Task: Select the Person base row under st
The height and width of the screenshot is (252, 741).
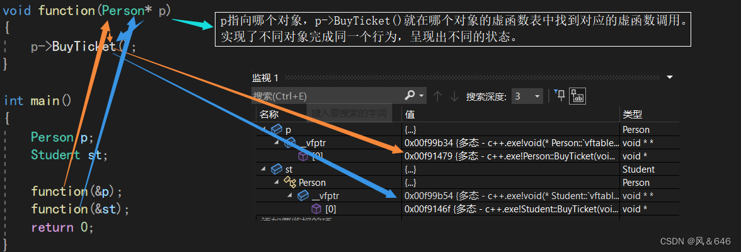Action: point(468,183)
